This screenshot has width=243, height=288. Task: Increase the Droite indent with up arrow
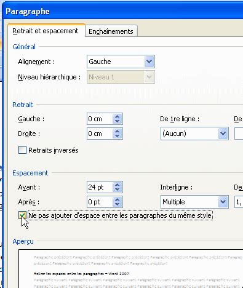pyautogui.click(x=118, y=131)
